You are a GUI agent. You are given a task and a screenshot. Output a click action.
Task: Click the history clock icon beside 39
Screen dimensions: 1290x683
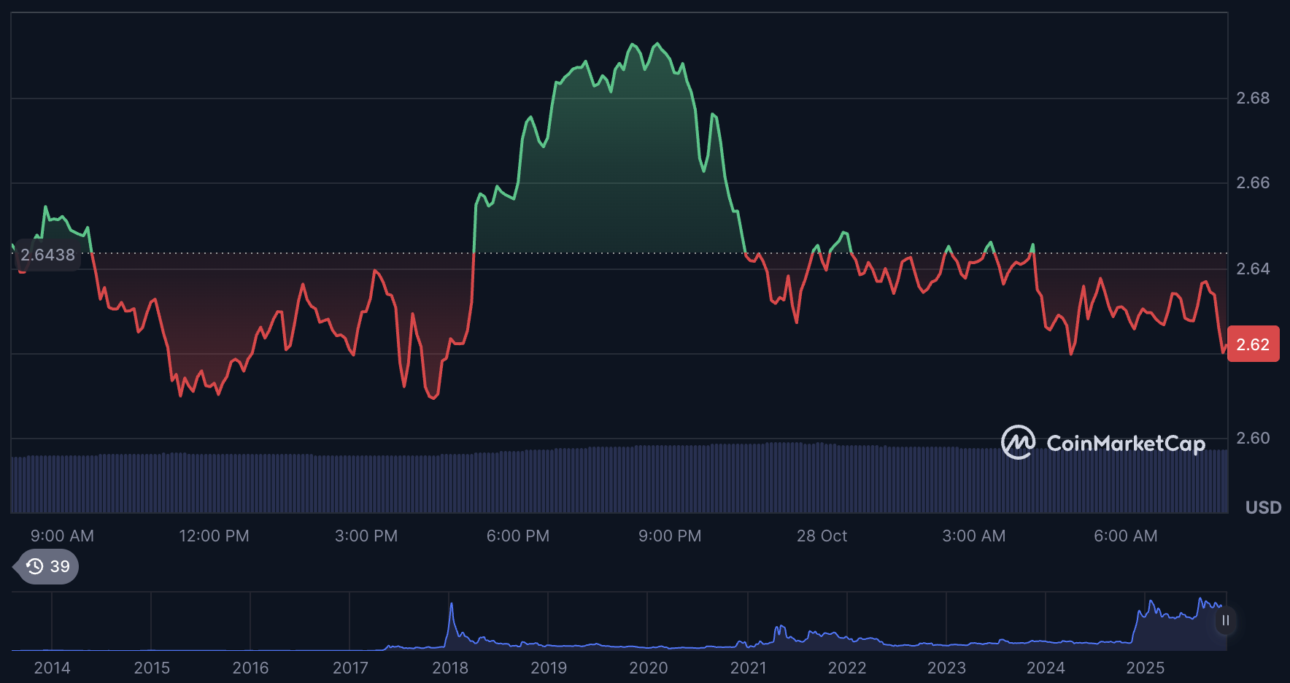tap(35, 566)
